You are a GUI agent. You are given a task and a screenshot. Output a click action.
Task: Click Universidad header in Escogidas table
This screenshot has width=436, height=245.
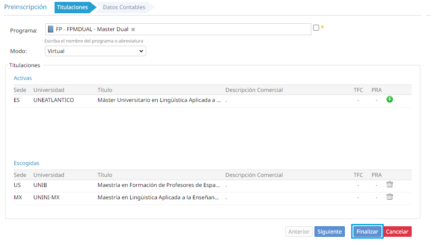(x=49, y=175)
